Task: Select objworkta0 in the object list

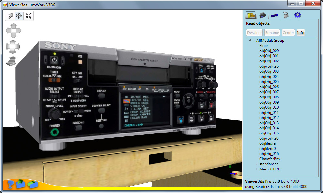Action: click(269, 138)
